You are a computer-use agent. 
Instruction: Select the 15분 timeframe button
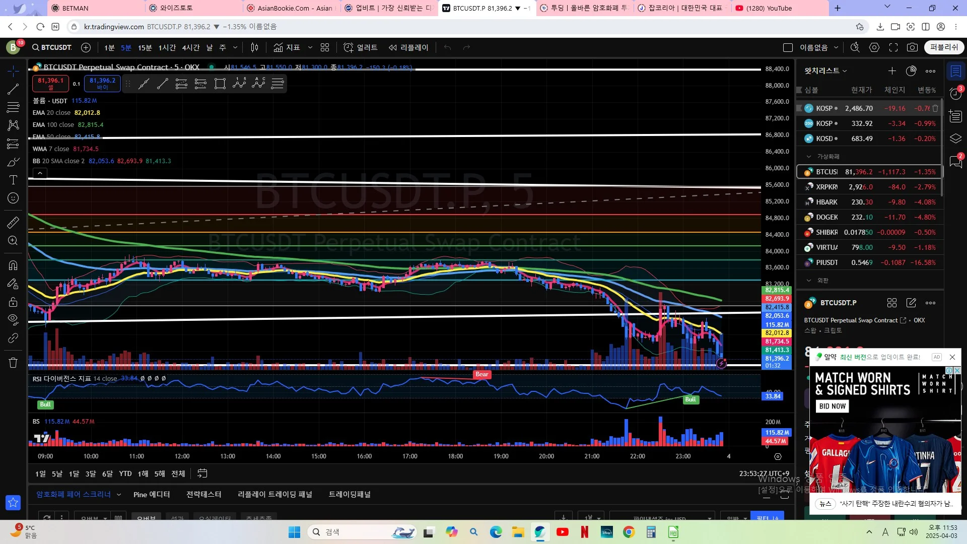(x=145, y=47)
